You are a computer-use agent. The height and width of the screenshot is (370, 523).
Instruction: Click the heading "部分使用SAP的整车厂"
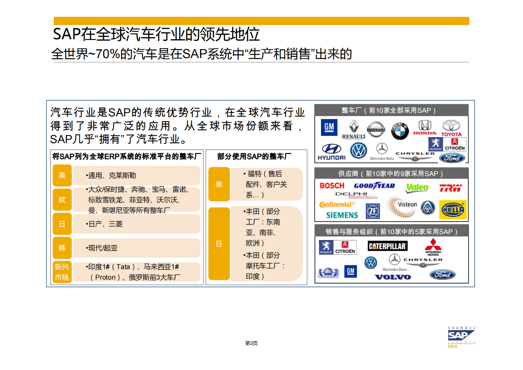click(x=254, y=156)
